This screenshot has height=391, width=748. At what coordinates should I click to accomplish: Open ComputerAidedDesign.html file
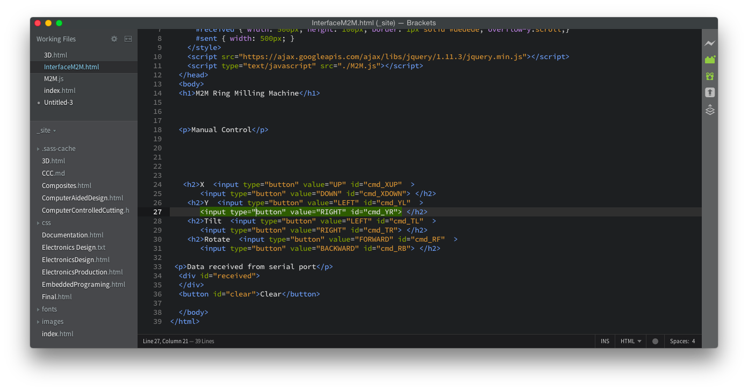pos(82,198)
